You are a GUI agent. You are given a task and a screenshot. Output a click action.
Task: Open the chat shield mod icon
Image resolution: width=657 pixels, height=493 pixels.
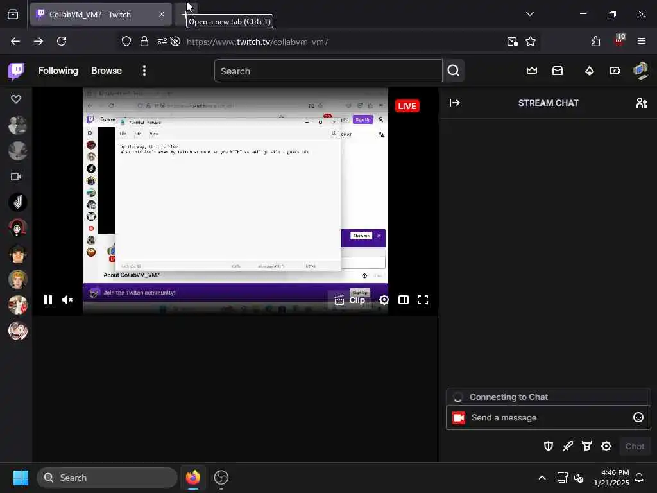(x=549, y=447)
